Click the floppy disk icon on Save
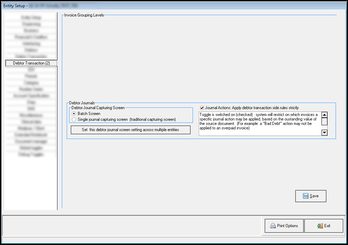Viewport: 348px width, 245px height. point(305,196)
